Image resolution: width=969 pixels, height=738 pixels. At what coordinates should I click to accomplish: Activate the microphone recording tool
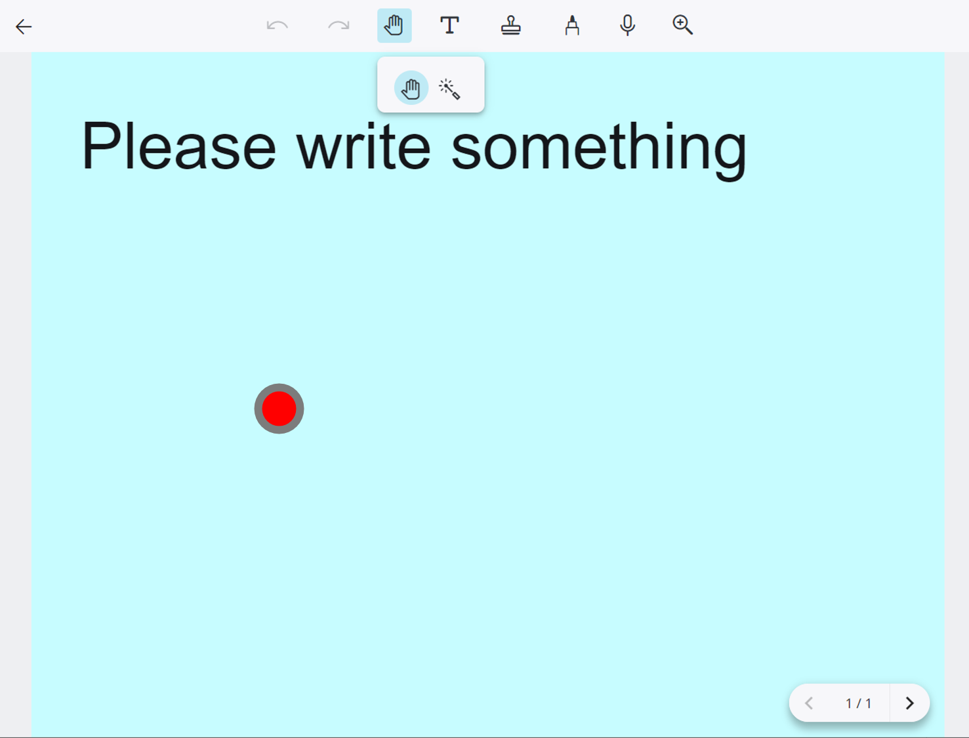[627, 26]
